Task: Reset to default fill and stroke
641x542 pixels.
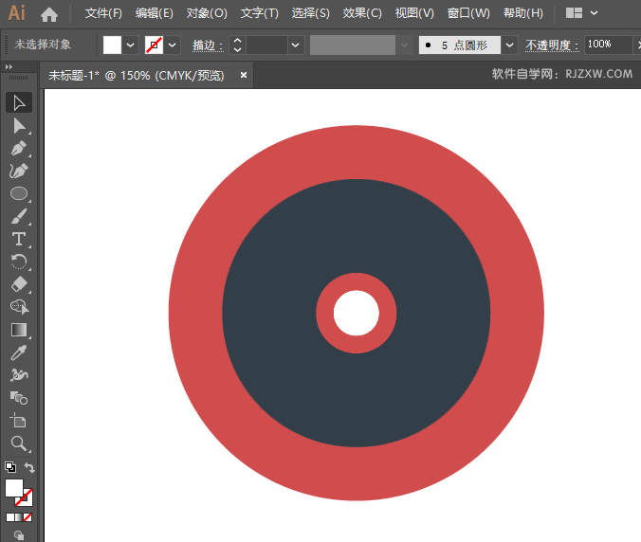Action: [9, 467]
